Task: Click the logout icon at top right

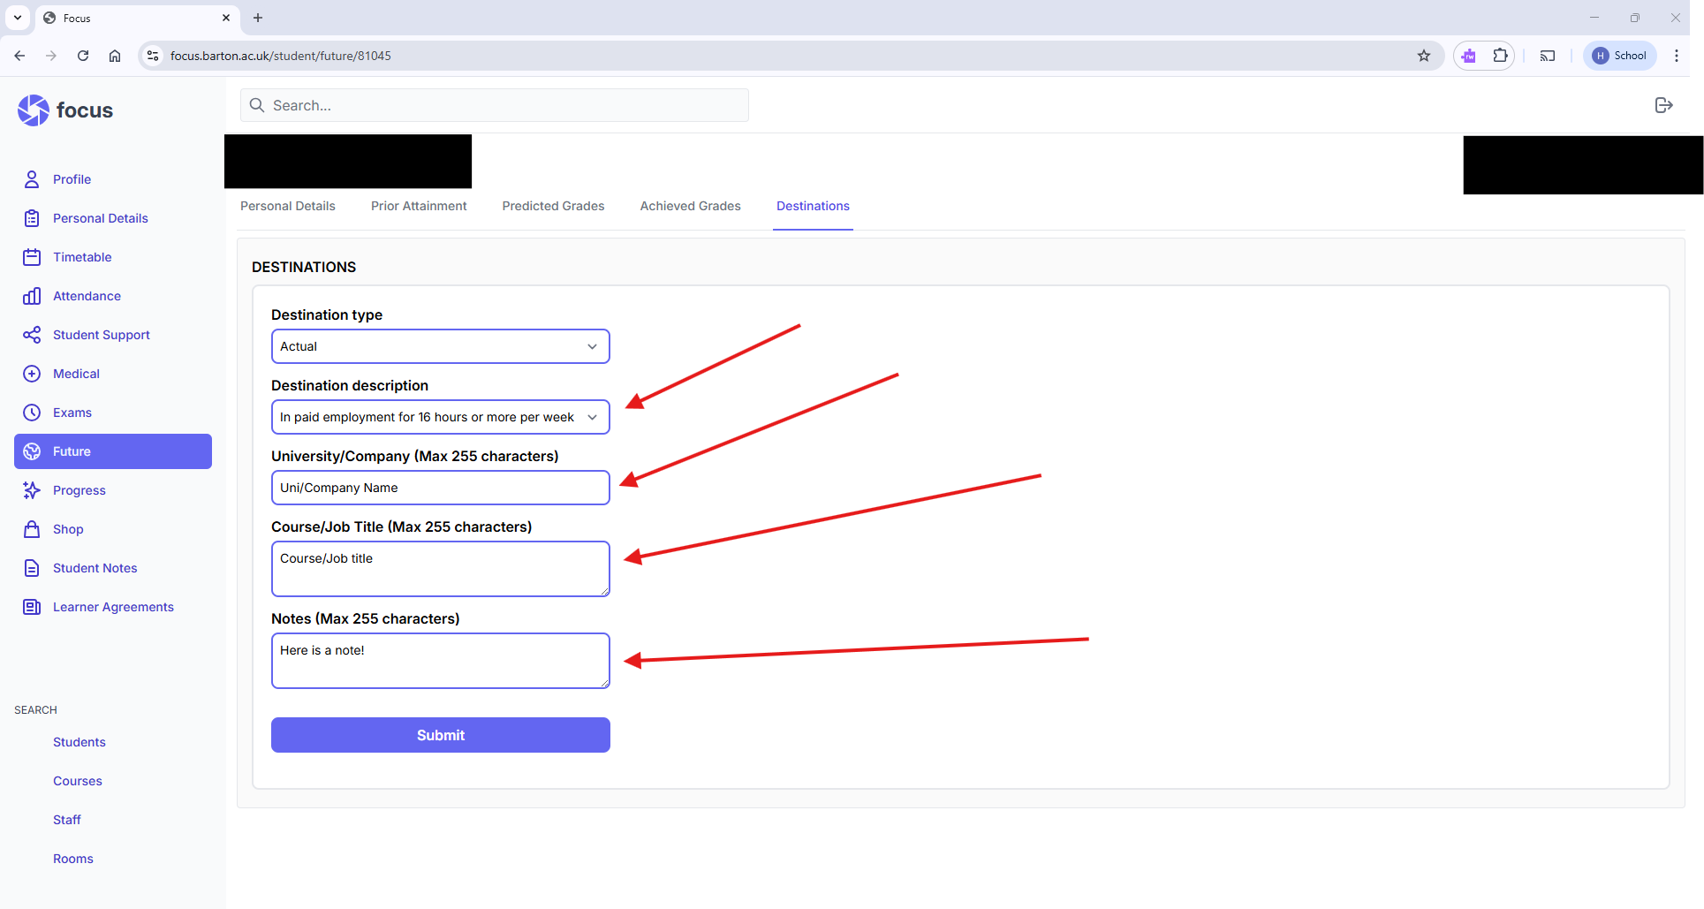Action: (x=1663, y=105)
